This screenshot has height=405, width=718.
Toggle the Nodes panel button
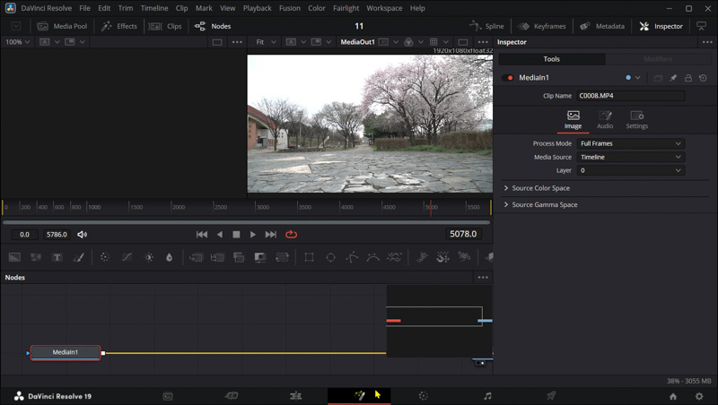(213, 26)
